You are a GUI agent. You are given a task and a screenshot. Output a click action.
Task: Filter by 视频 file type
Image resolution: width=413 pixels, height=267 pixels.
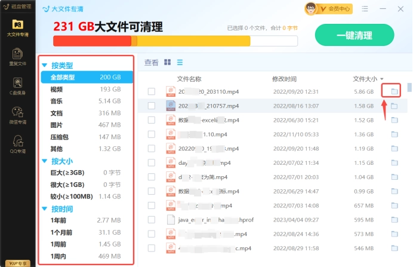[57, 89]
